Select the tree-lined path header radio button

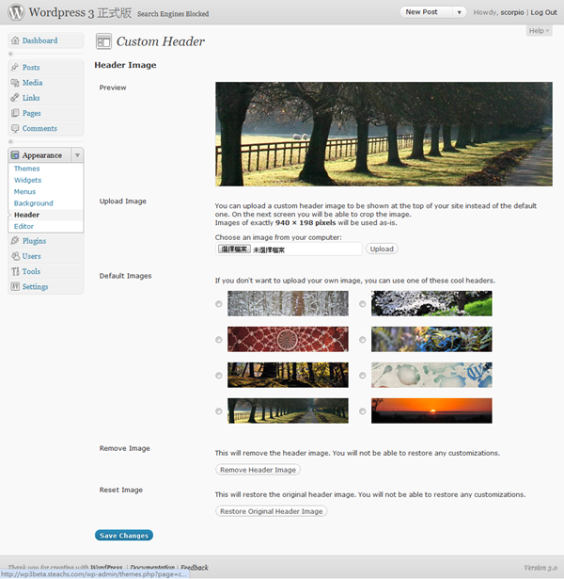coord(219,411)
